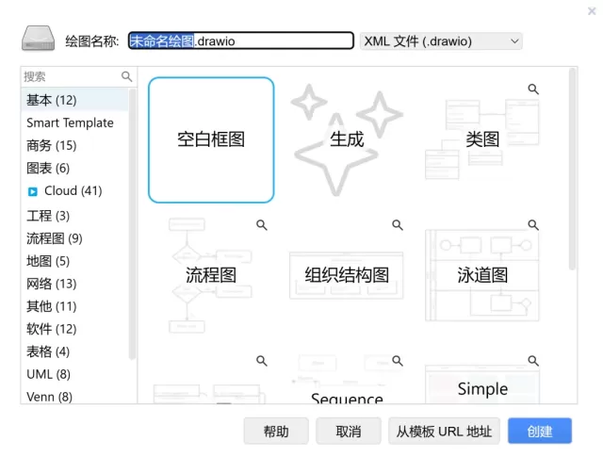Preview the 类图 template with magnifier icon
The image size is (603, 457).
coord(533,90)
